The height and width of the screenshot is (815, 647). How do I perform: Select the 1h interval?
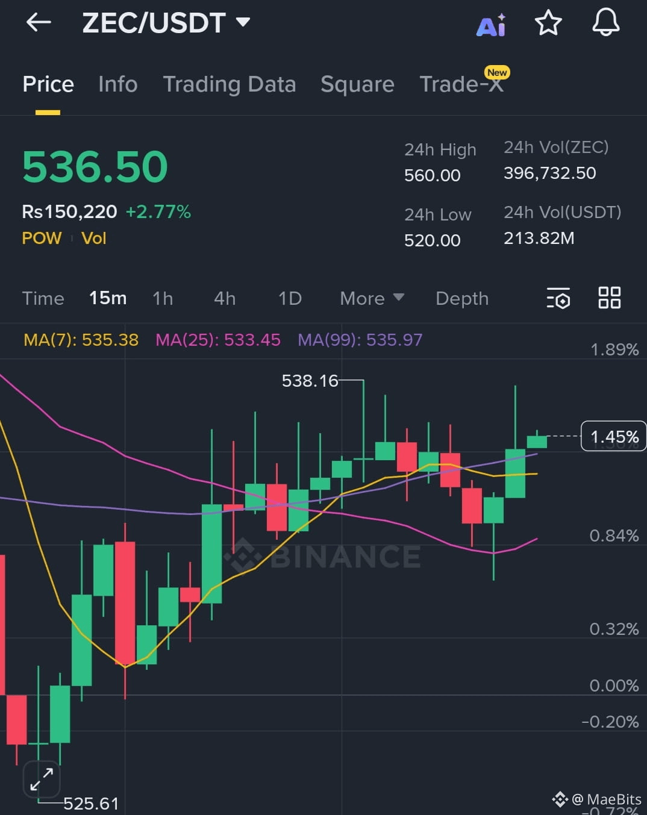click(163, 298)
